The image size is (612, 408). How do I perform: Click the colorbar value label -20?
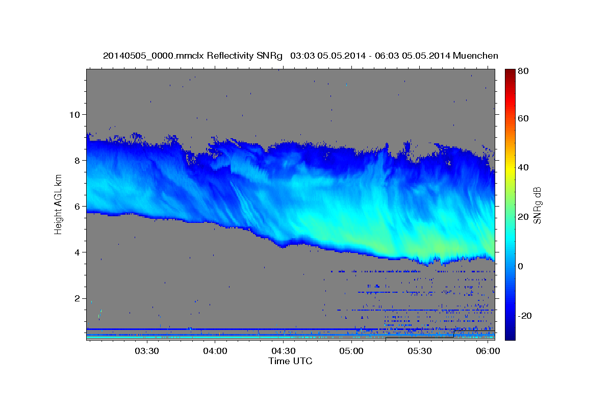click(x=525, y=316)
